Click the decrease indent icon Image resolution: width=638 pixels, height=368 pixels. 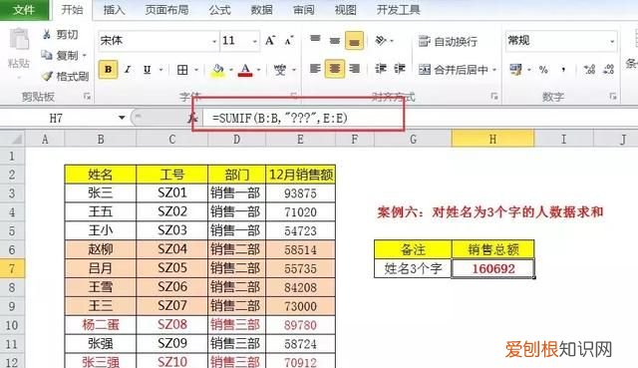click(x=381, y=69)
